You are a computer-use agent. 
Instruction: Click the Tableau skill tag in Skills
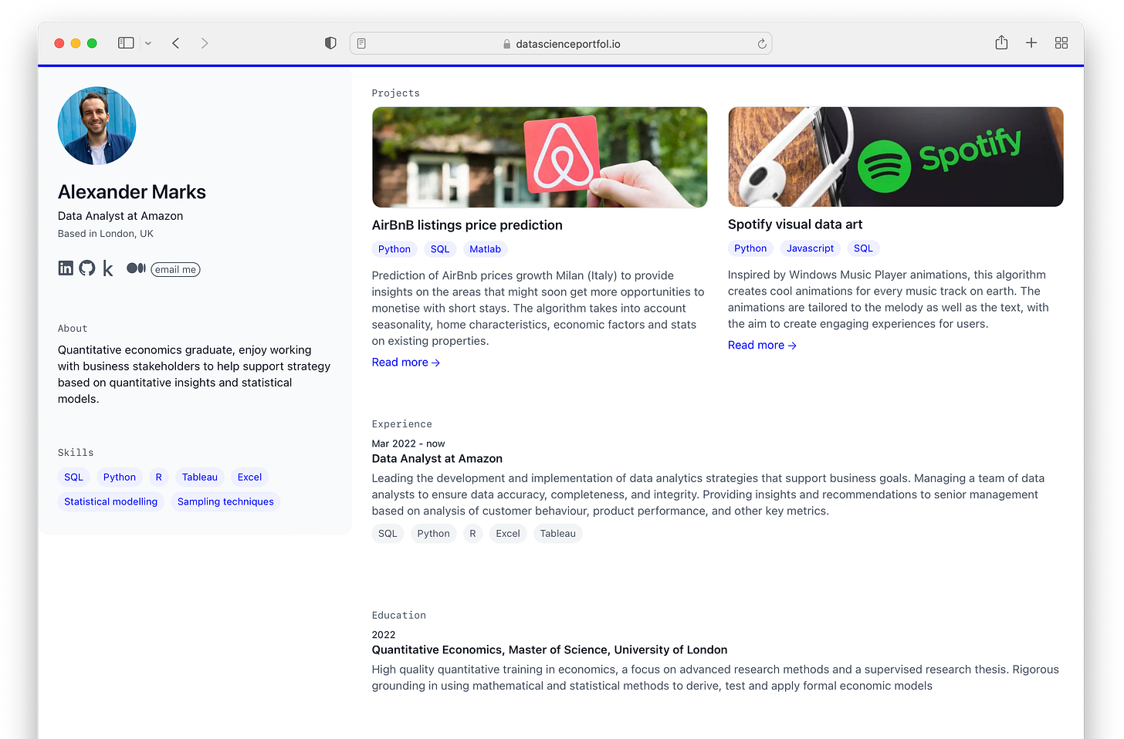click(x=200, y=477)
